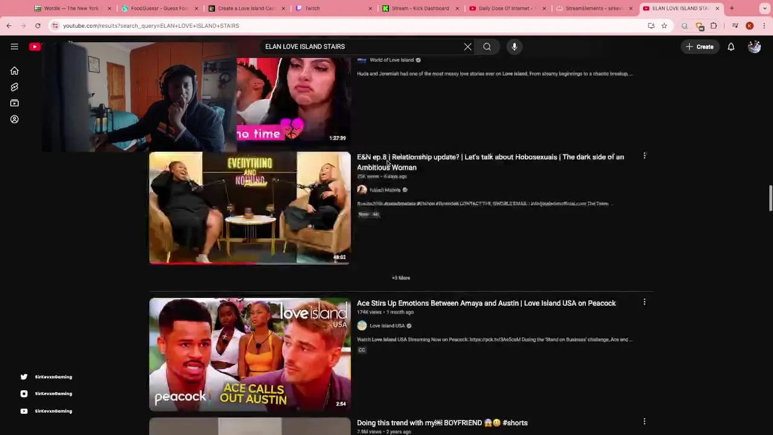Screen dimensions: 773x435
Task: Open Doing this trend with my BOYFRIEND title
Action: point(442,423)
